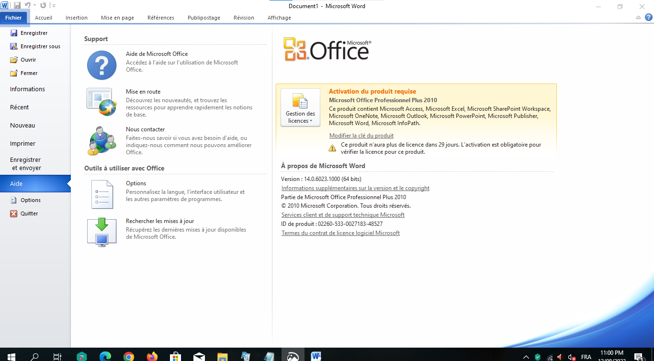Image resolution: width=654 pixels, height=361 pixels.
Task: Launch Firefox from the taskbar
Action: (x=152, y=356)
